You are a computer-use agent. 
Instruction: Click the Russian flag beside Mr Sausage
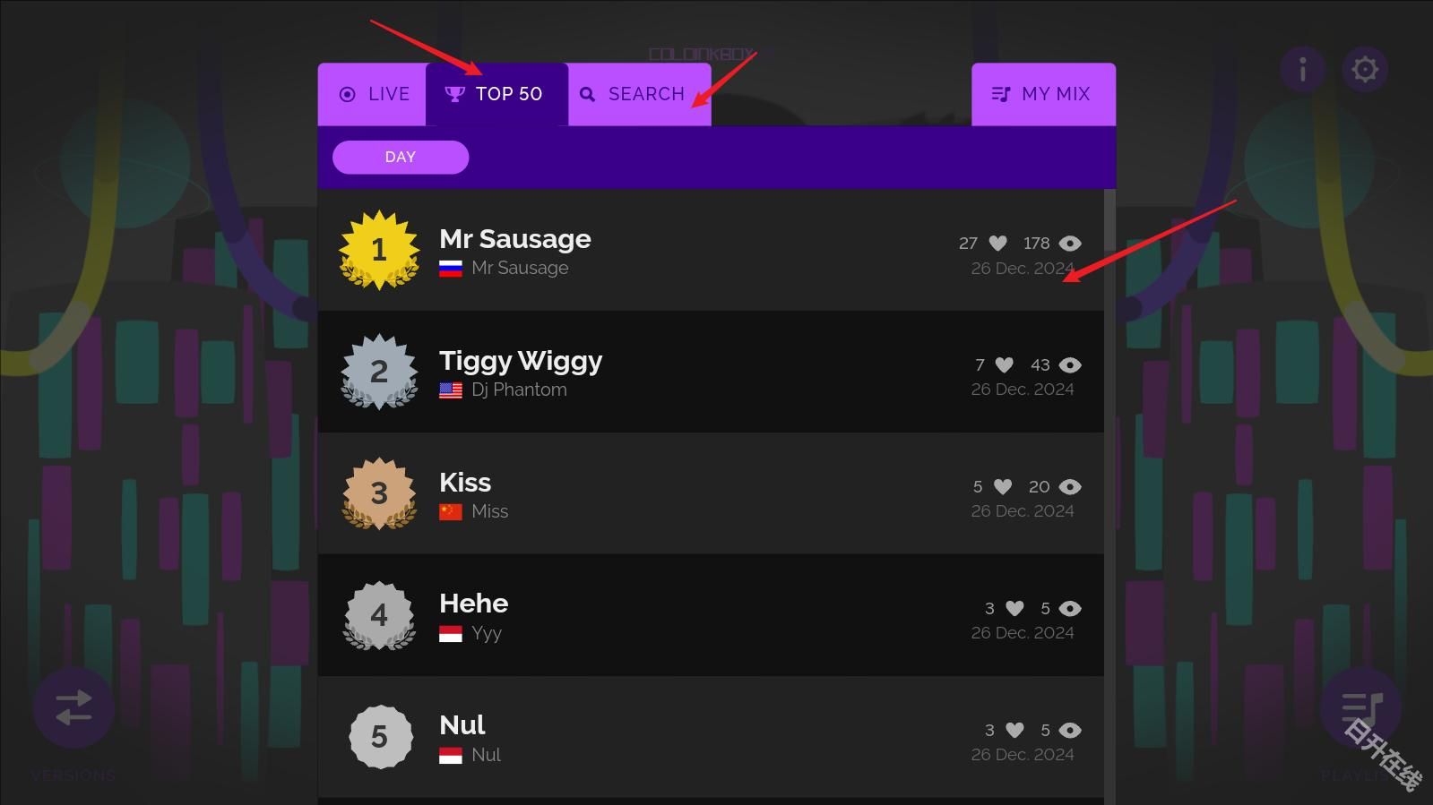pos(450,269)
